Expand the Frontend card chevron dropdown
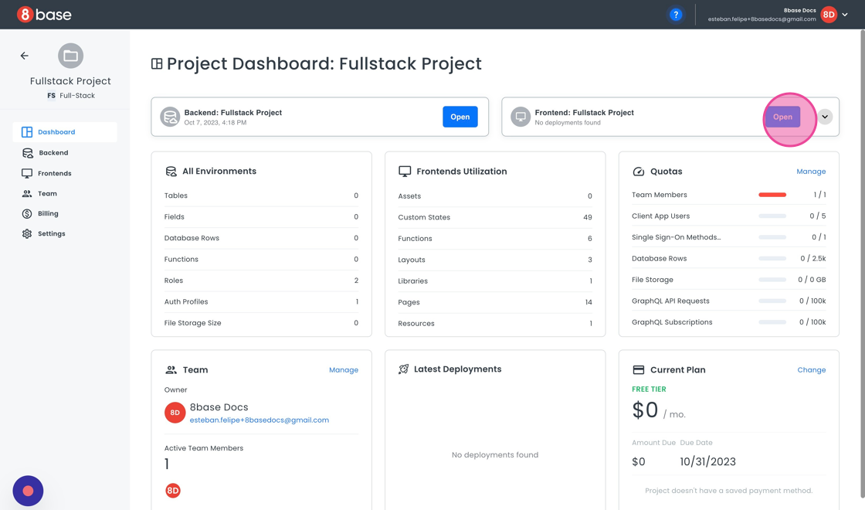The width and height of the screenshot is (865, 510). pyautogui.click(x=825, y=117)
